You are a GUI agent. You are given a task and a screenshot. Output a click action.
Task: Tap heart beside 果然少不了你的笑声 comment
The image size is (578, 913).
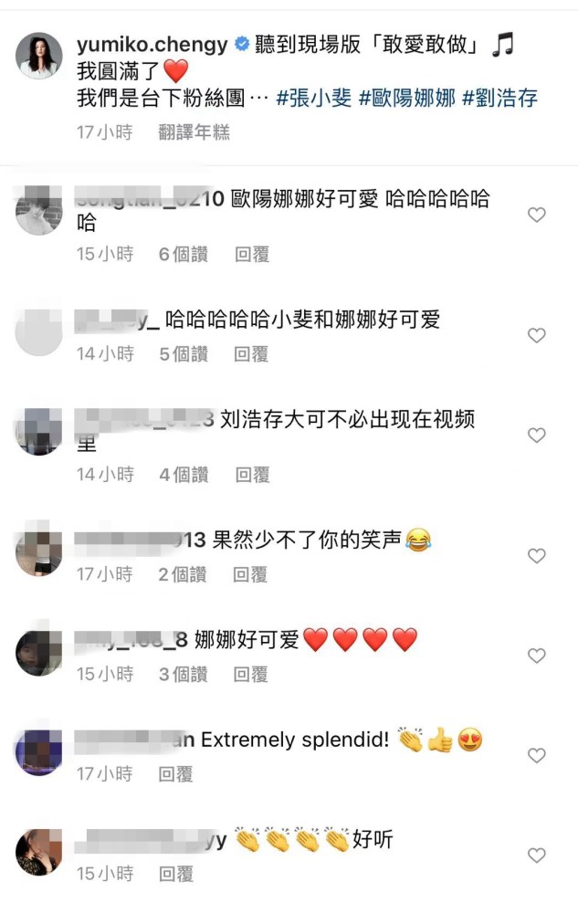coord(537,555)
